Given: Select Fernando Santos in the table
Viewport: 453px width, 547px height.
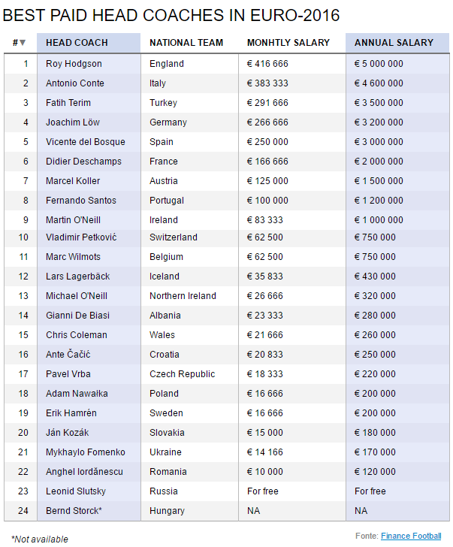Looking at the screenshot, I should pos(82,201).
